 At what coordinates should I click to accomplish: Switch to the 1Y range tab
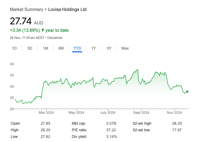click(x=94, y=48)
